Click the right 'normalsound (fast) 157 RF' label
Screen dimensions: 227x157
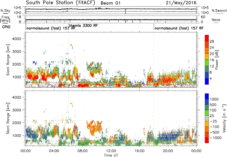179,28
